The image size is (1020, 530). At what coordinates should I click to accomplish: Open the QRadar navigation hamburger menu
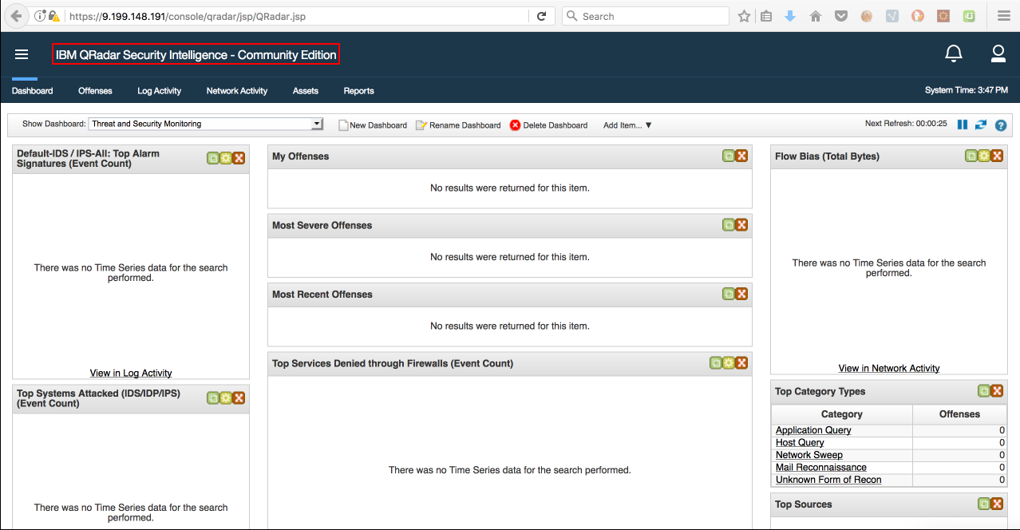point(22,54)
